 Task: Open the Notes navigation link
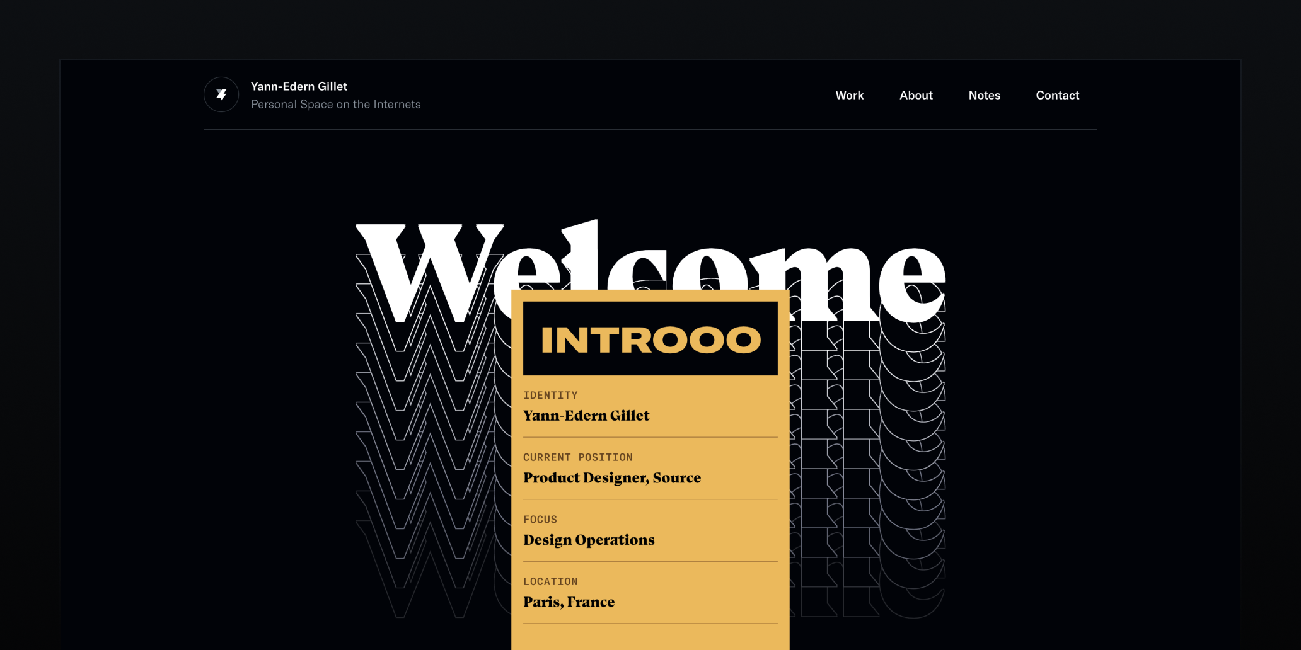[984, 96]
